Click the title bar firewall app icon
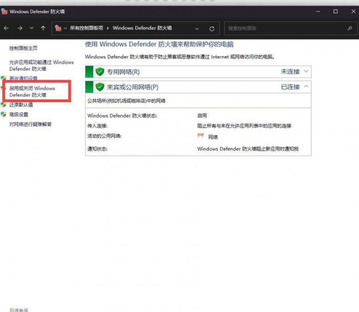Screen dimensions: 359x312 click(4, 12)
